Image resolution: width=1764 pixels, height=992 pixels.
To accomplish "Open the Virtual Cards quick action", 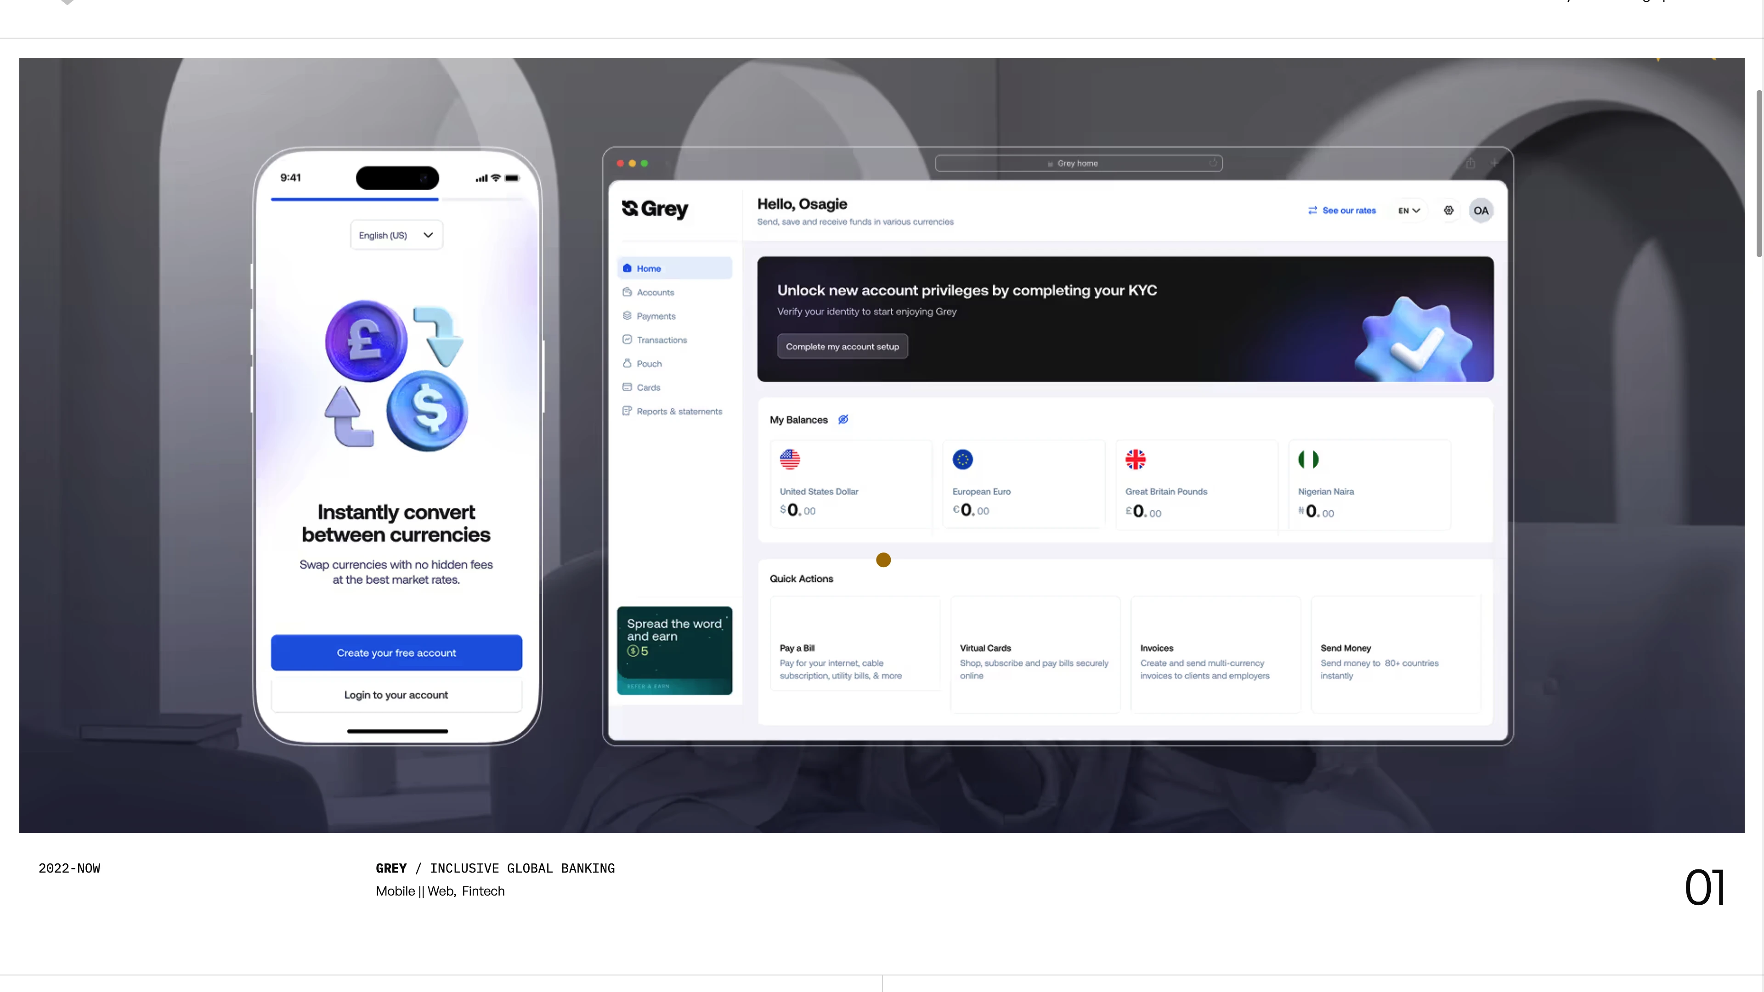I will 1035,654.
